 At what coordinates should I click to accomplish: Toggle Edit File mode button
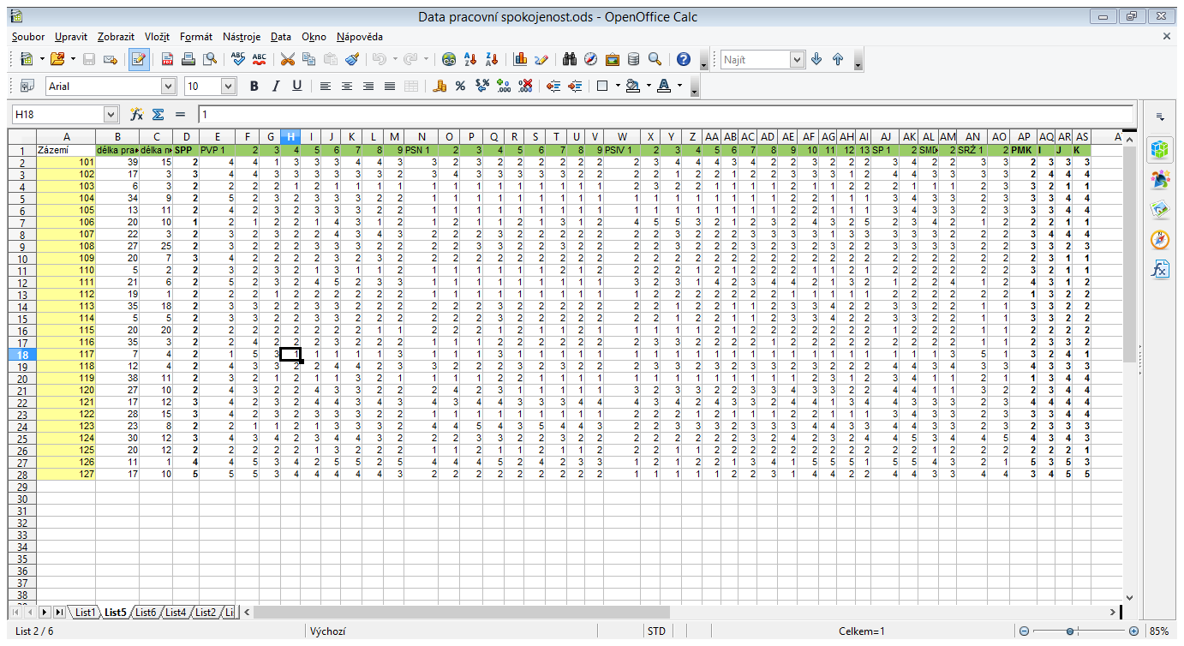point(139,59)
